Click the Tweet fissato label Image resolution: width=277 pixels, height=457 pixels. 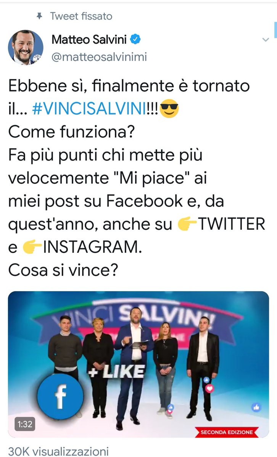tap(81, 16)
